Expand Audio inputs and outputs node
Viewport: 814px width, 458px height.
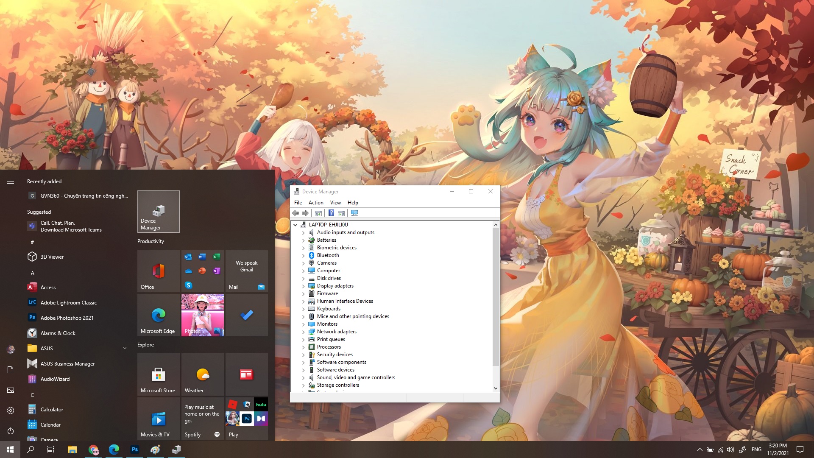303,232
